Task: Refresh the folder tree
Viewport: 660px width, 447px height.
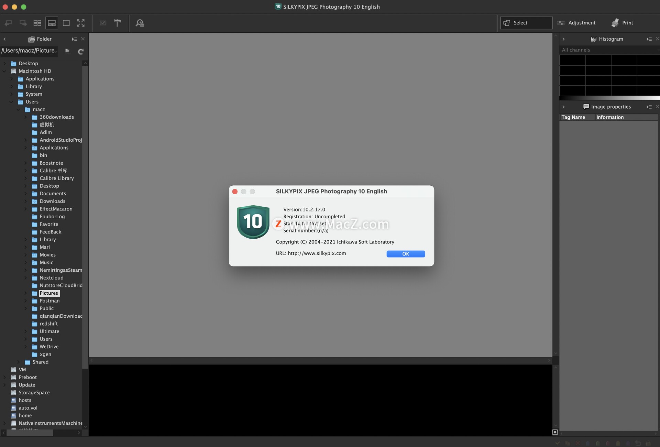Action: point(81,52)
